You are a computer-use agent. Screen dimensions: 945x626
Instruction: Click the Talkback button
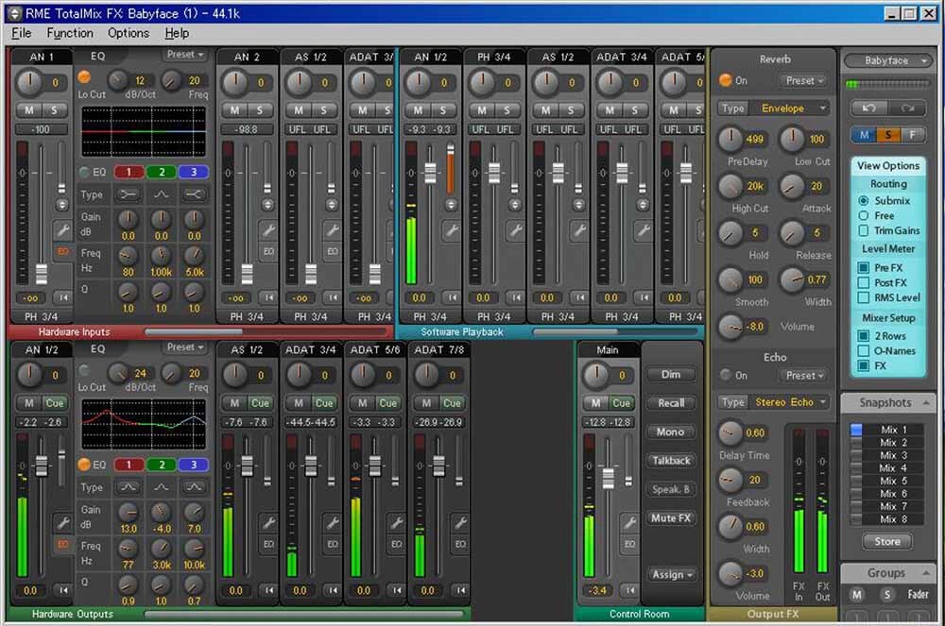tap(671, 461)
